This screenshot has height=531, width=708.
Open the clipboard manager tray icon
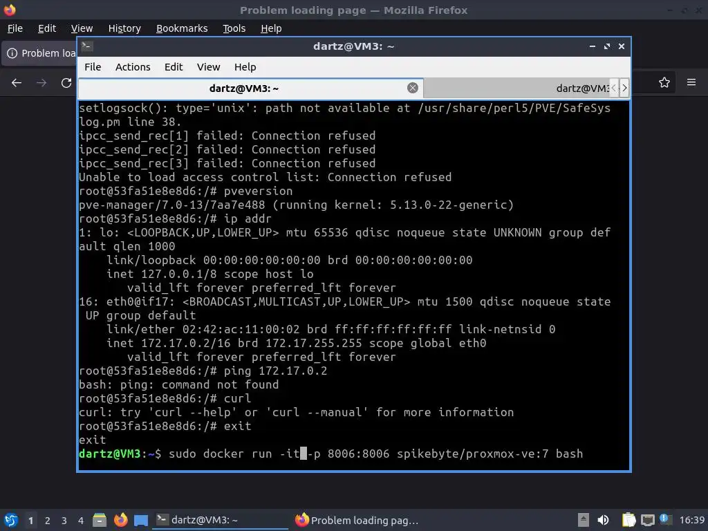628,520
